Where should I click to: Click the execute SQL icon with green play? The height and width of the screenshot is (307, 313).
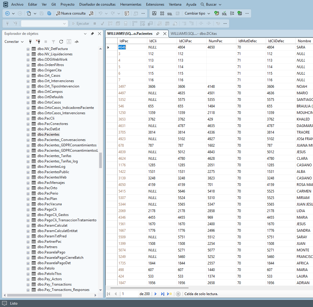[216, 13]
